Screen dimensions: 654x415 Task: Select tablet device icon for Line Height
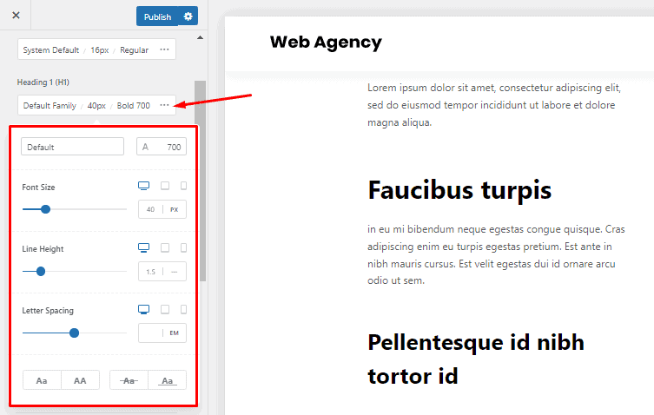pyautogui.click(x=165, y=248)
